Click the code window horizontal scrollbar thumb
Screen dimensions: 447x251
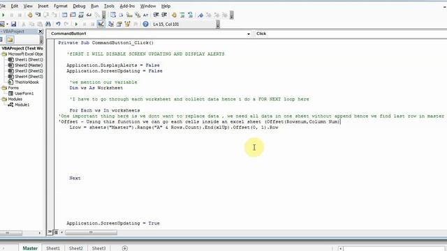(91, 232)
